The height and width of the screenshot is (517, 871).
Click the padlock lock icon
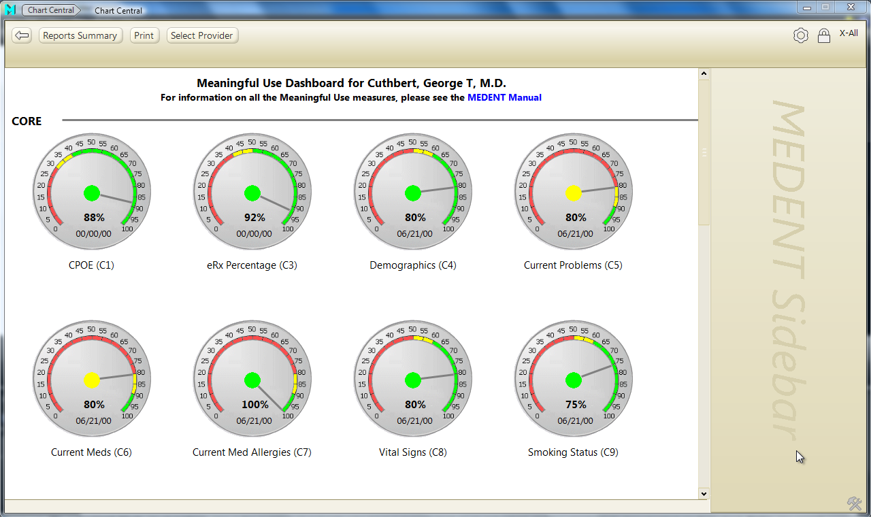(823, 36)
